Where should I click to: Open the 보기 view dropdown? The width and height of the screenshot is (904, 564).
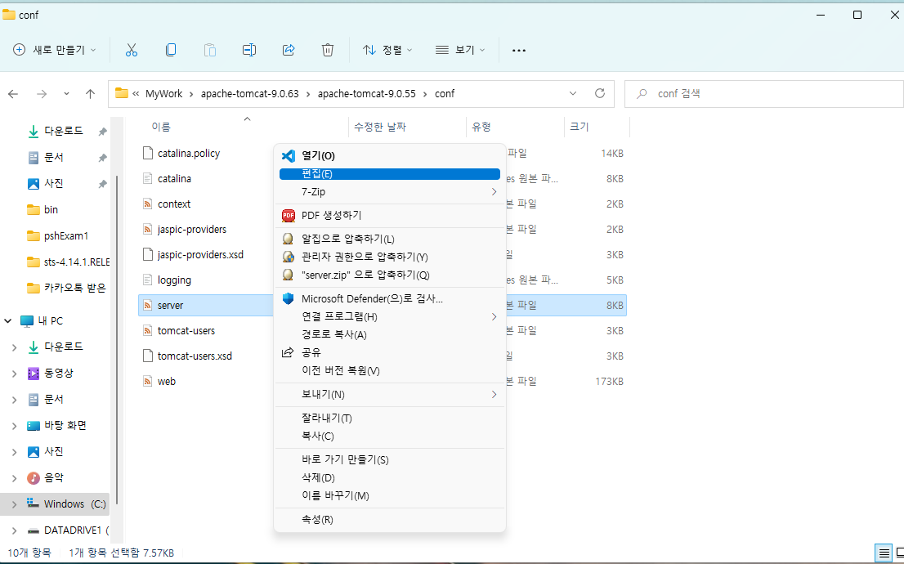click(x=460, y=50)
